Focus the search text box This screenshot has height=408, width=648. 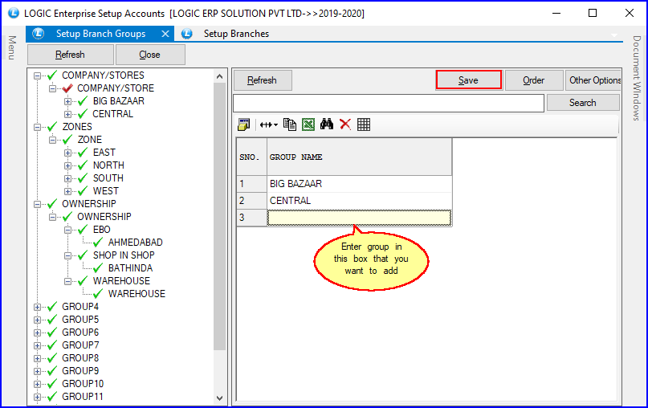[389, 104]
